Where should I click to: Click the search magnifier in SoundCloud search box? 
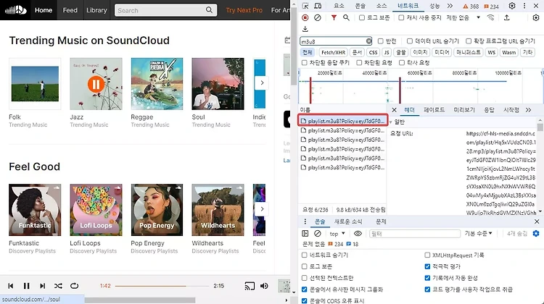209,10
